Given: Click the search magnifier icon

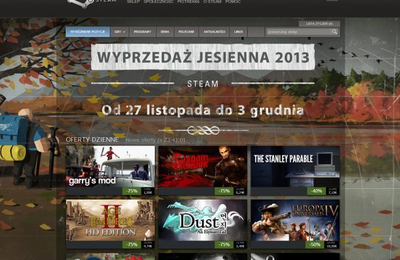Looking at the screenshot, I should click(x=334, y=31).
